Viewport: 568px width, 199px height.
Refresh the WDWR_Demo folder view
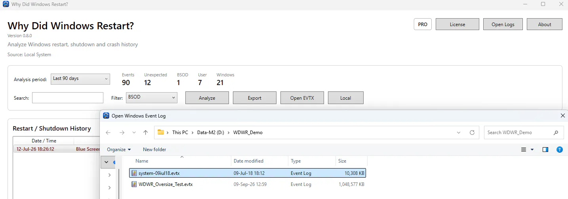click(x=472, y=133)
